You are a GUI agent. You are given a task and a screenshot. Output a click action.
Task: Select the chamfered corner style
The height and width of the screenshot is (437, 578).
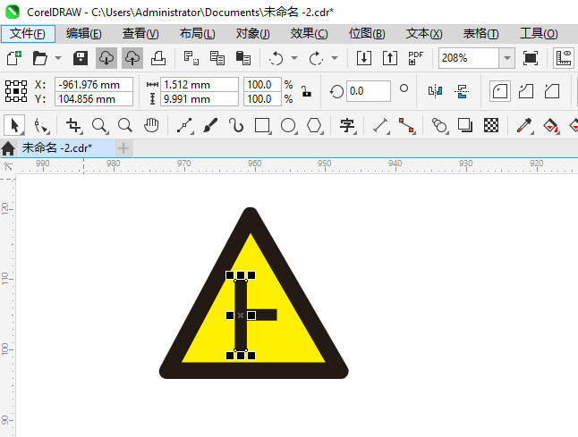(552, 91)
